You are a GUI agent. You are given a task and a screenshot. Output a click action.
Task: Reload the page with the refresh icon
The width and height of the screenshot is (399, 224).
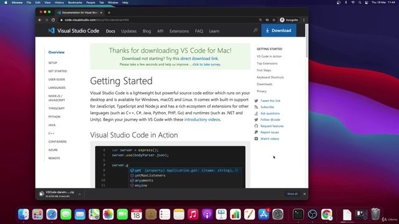click(53, 20)
